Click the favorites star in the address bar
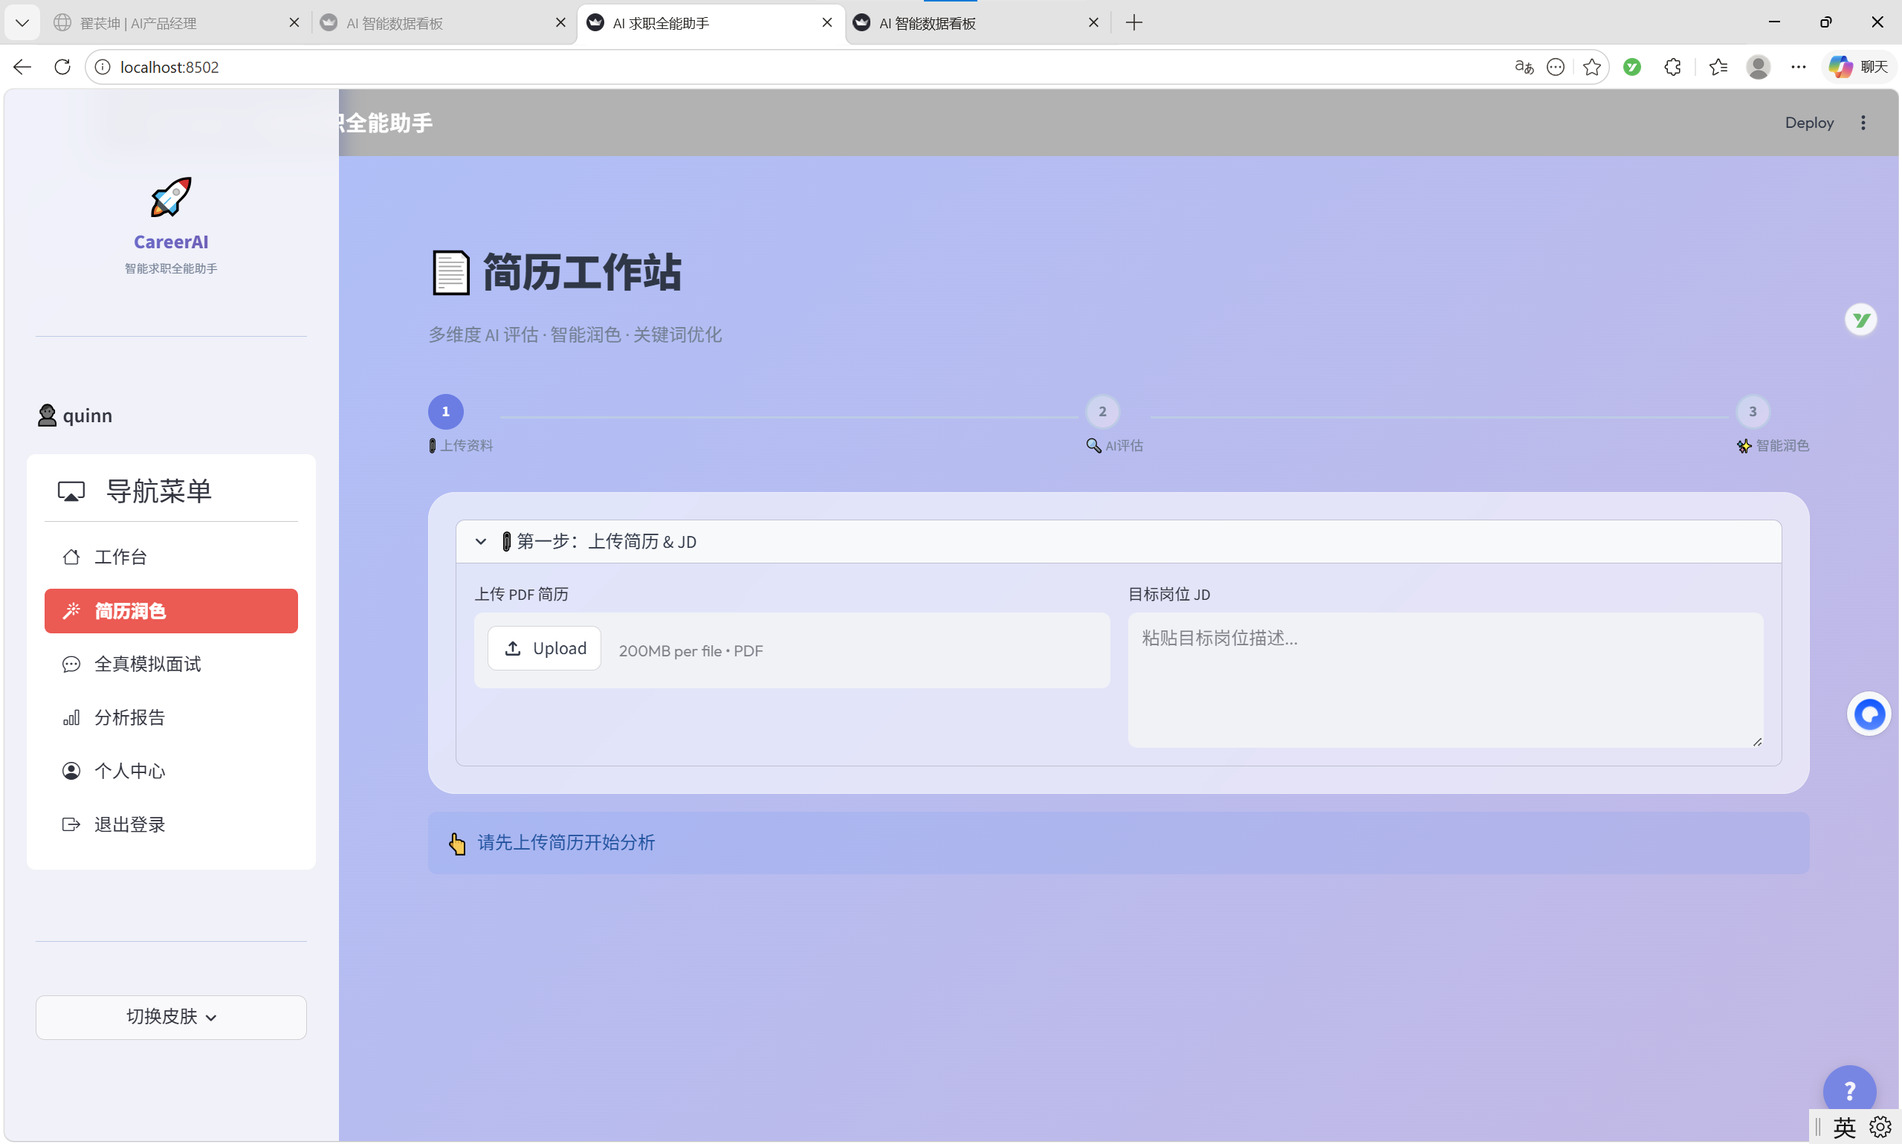Screen dimensions: 1902x1144 click(x=1592, y=67)
